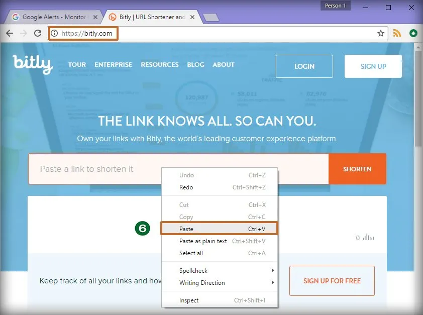Click the Bitly logo
The height and width of the screenshot is (315, 423).
[x=33, y=64]
